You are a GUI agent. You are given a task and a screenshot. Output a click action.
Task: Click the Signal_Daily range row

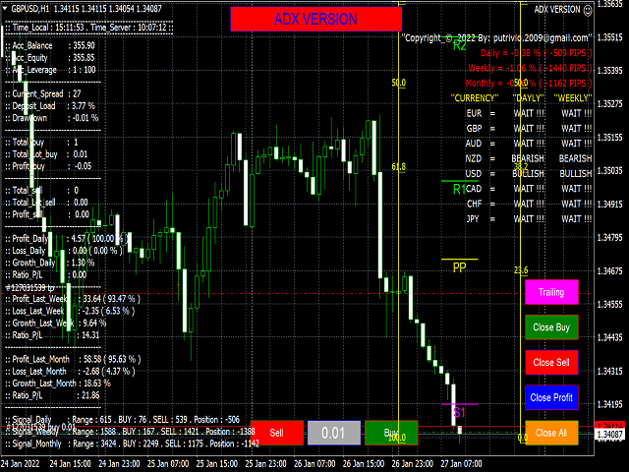[x=122, y=420]
